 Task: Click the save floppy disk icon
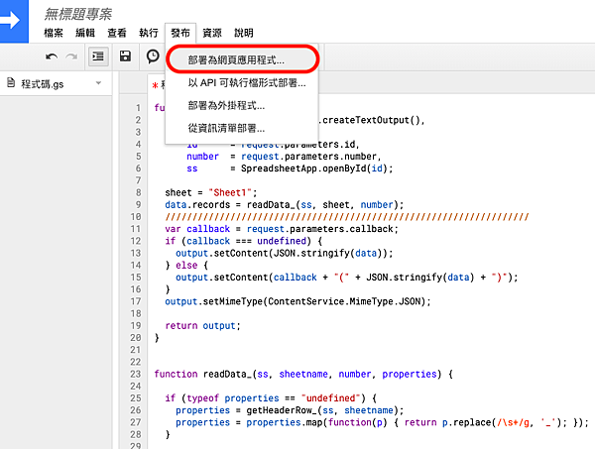125,56
